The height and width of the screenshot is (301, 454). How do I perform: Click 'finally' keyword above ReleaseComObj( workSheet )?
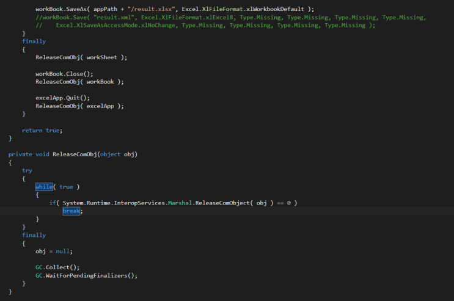point(34,42)
